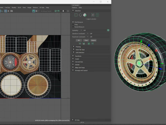This screenshot has height=125, width=166.
Task: Expand the UV Sets section at the bottom
Action: tap(73, 120)
